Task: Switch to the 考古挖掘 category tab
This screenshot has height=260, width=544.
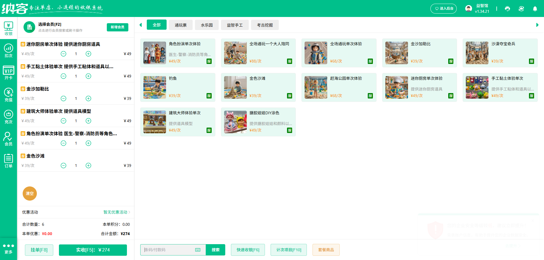Action: 265,25
